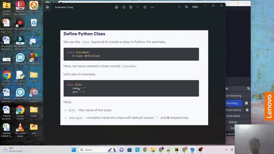Viewport: 274px width, 154px height.
Task: Open the PyCharm icon on taskbar
Action: click(x=176, y=150)
